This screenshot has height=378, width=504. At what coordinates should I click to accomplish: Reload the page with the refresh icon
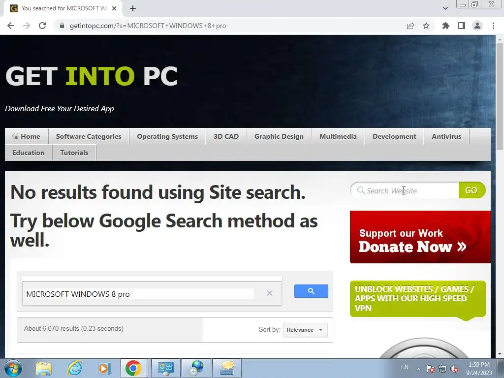click(42, 26)
